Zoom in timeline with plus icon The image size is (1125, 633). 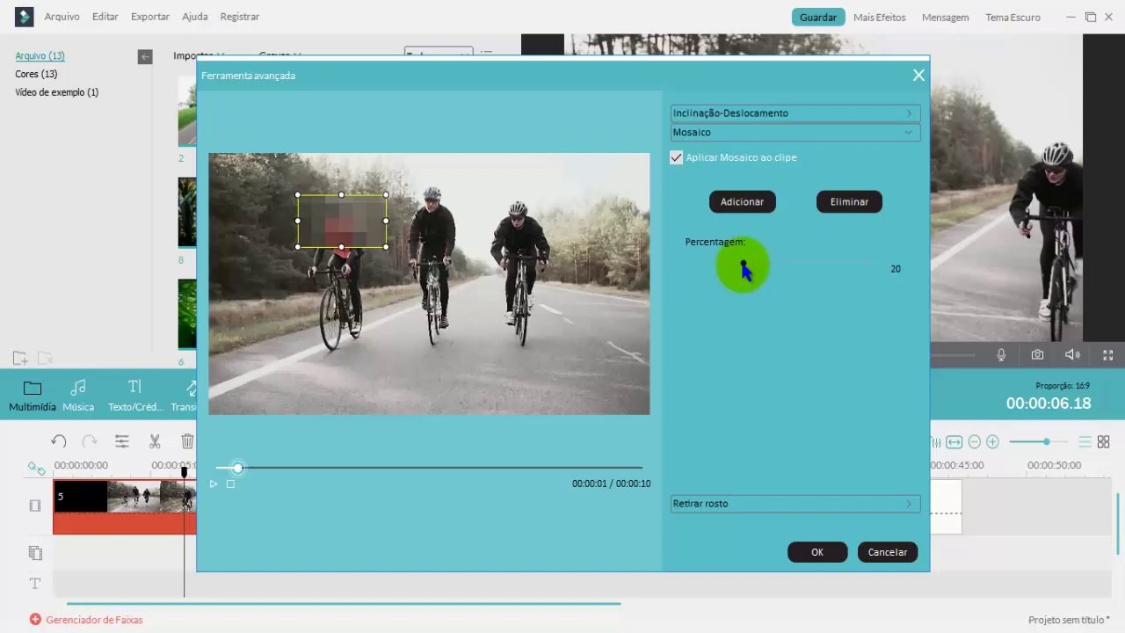(992, 442)
